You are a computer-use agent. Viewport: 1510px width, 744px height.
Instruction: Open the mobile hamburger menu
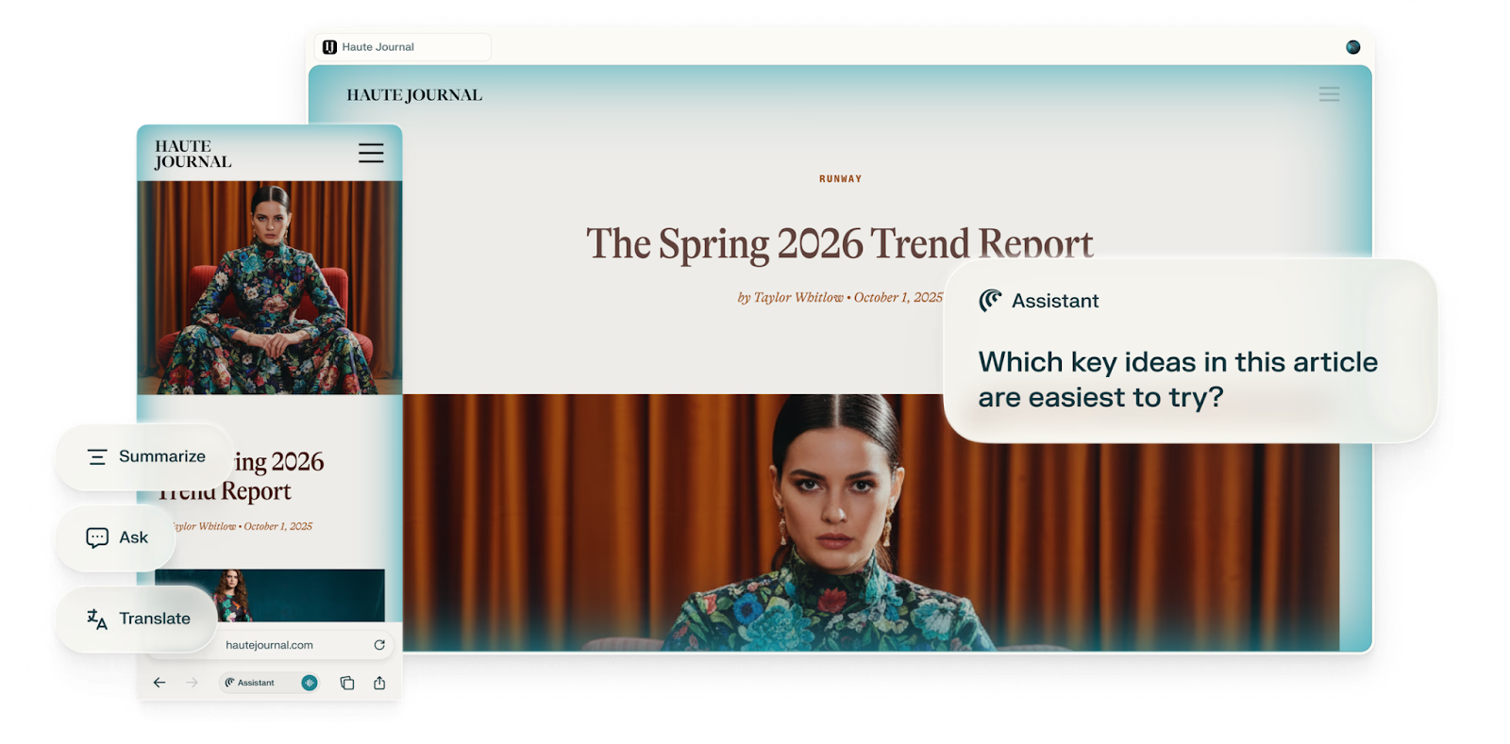pos(371,153)
